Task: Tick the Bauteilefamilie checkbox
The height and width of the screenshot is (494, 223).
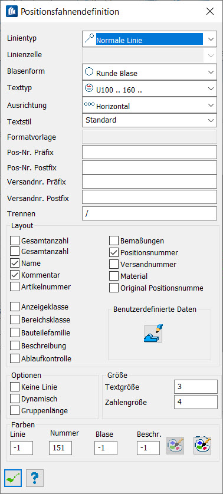Action: click(x=15, y=332)
